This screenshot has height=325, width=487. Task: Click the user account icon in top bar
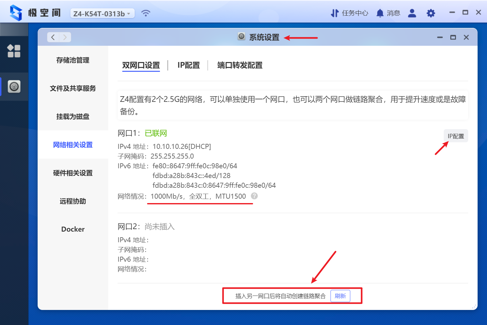[x=412, y=13]
